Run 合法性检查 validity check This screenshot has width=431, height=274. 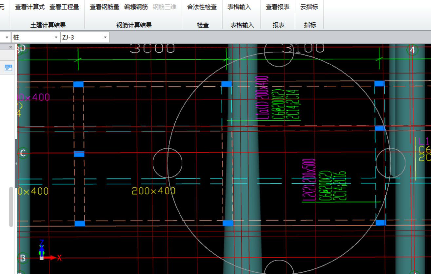[202, 7]
